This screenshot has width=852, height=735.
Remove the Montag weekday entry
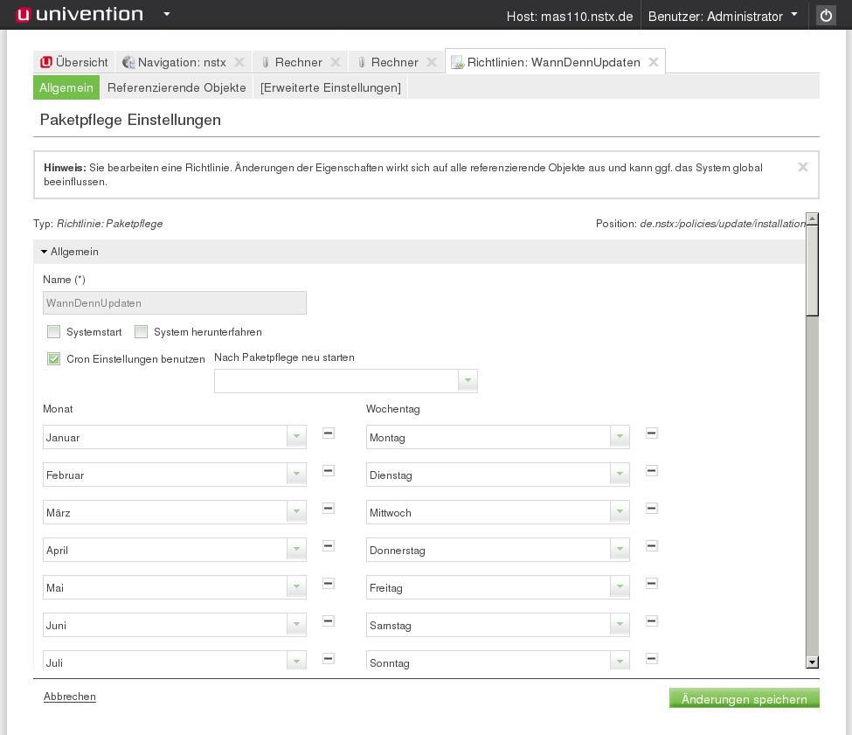[x=652, y=433]
